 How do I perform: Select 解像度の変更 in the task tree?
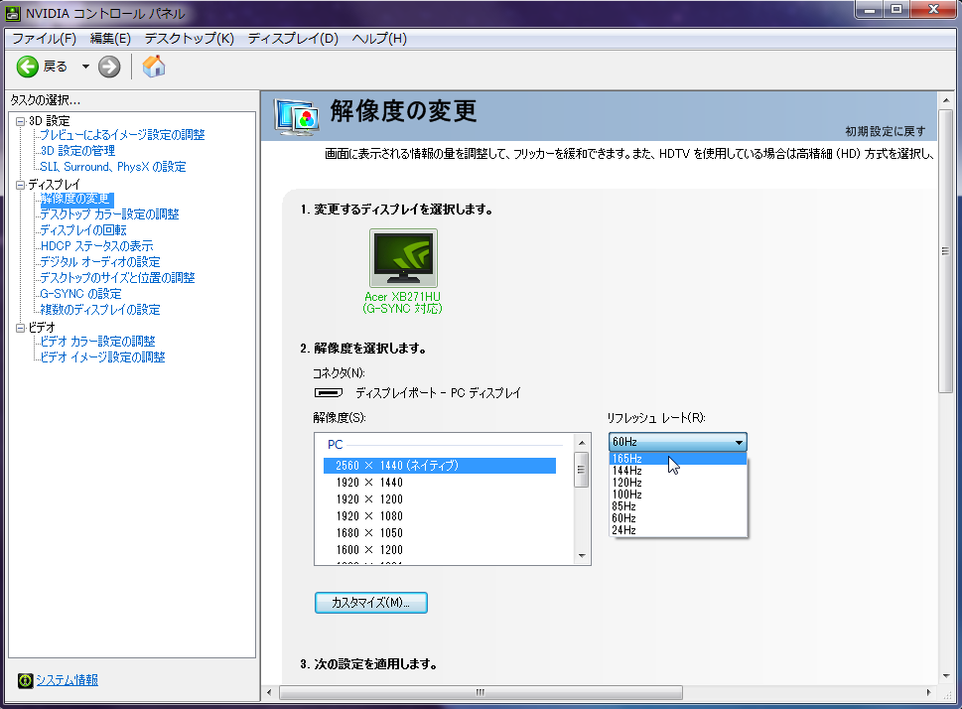[75, 199]
